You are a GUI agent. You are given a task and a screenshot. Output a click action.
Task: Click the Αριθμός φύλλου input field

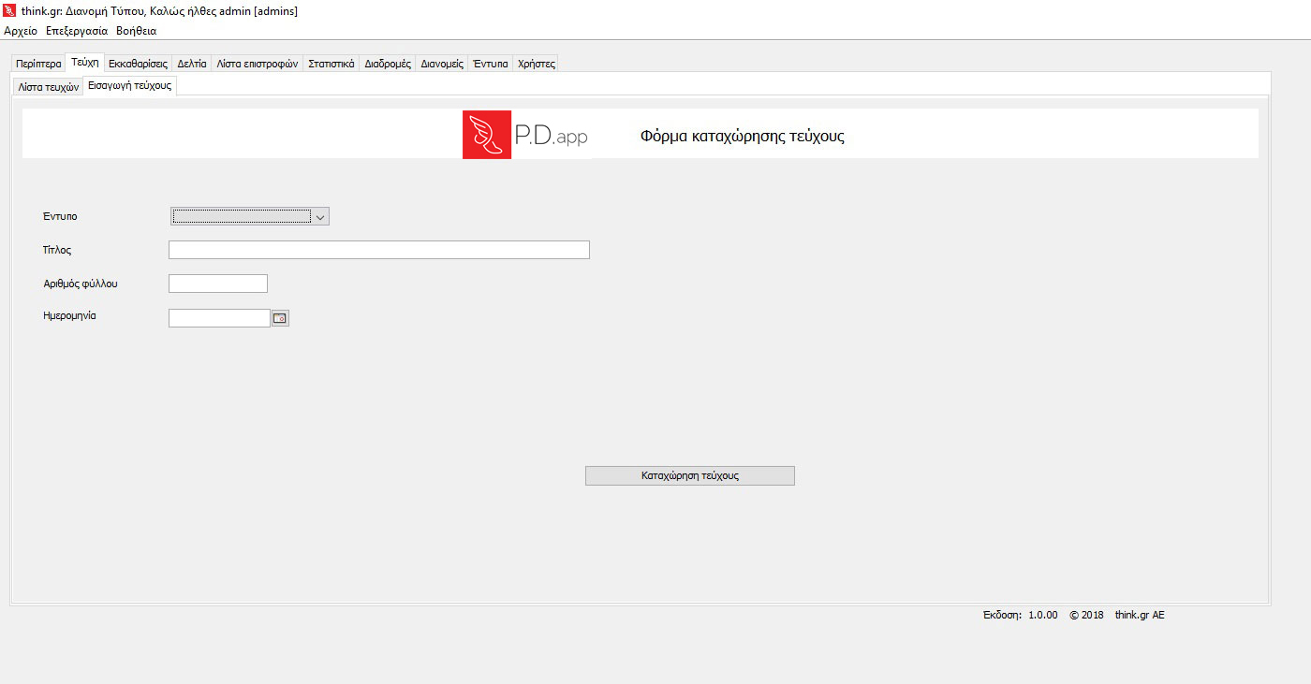217,284
